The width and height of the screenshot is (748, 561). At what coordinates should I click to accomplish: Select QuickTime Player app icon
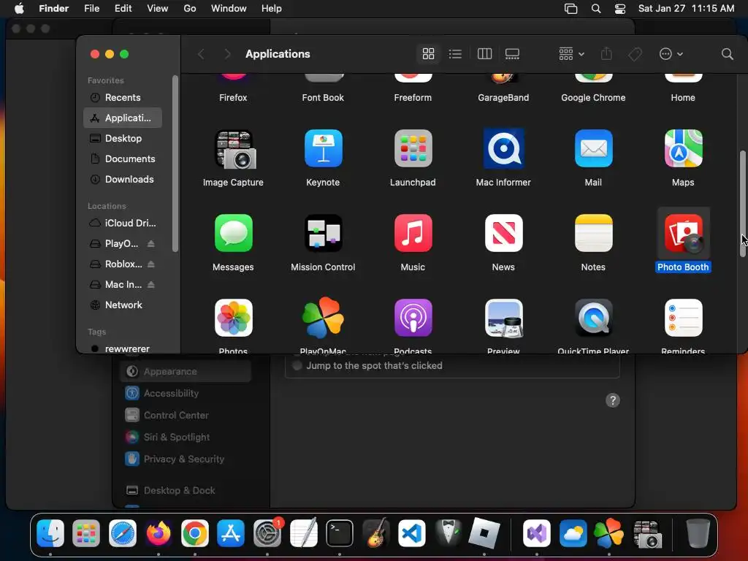(593, 318)
